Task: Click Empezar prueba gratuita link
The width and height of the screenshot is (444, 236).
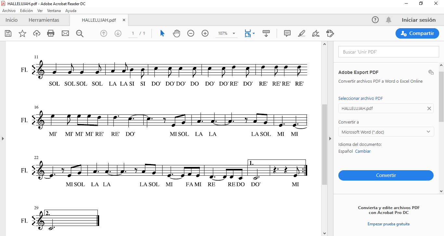Action: (x=388, y=224)
